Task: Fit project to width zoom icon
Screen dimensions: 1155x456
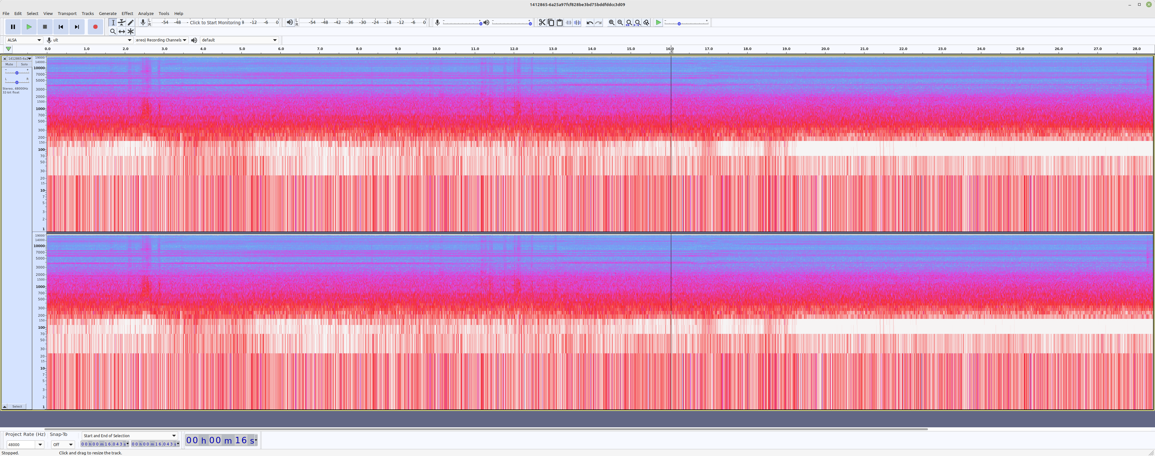Action: point(638,22)
